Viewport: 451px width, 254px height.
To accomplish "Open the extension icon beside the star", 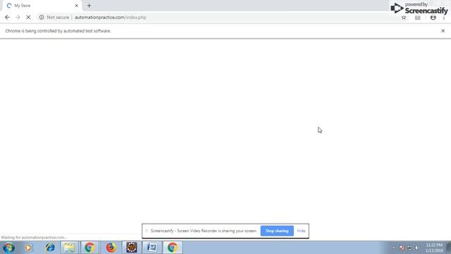I will [418, 18].
